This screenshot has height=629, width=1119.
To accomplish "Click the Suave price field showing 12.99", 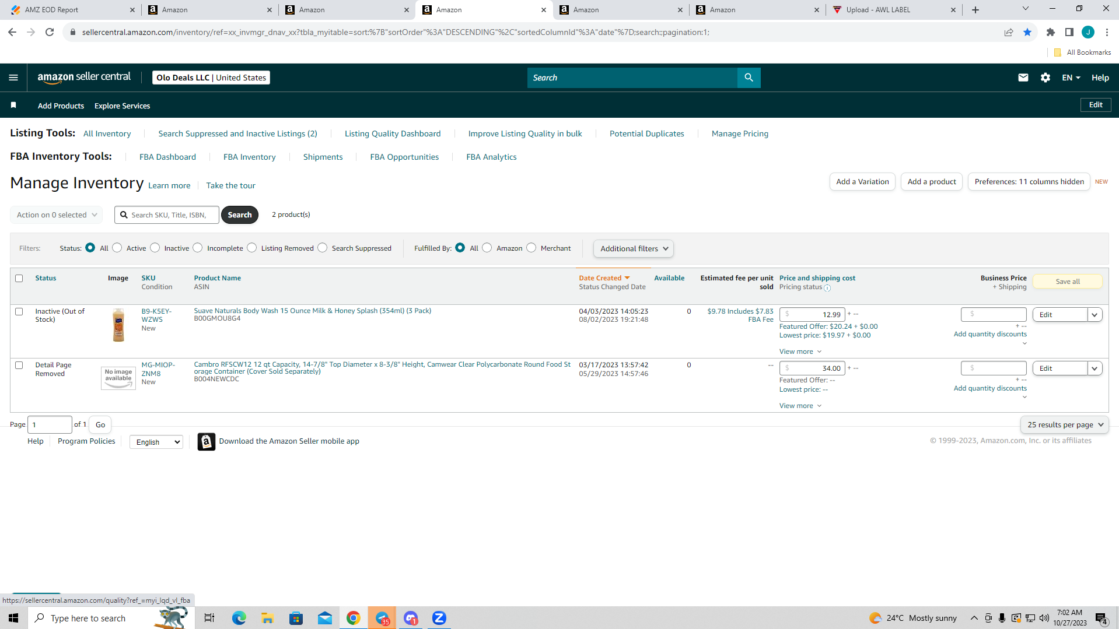I will 812,315.
